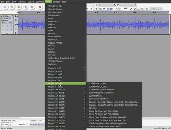Adjust the playback speed slider

point(156,9)
